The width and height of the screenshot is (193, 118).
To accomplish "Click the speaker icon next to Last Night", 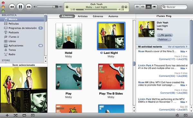I will click(102, 53).
